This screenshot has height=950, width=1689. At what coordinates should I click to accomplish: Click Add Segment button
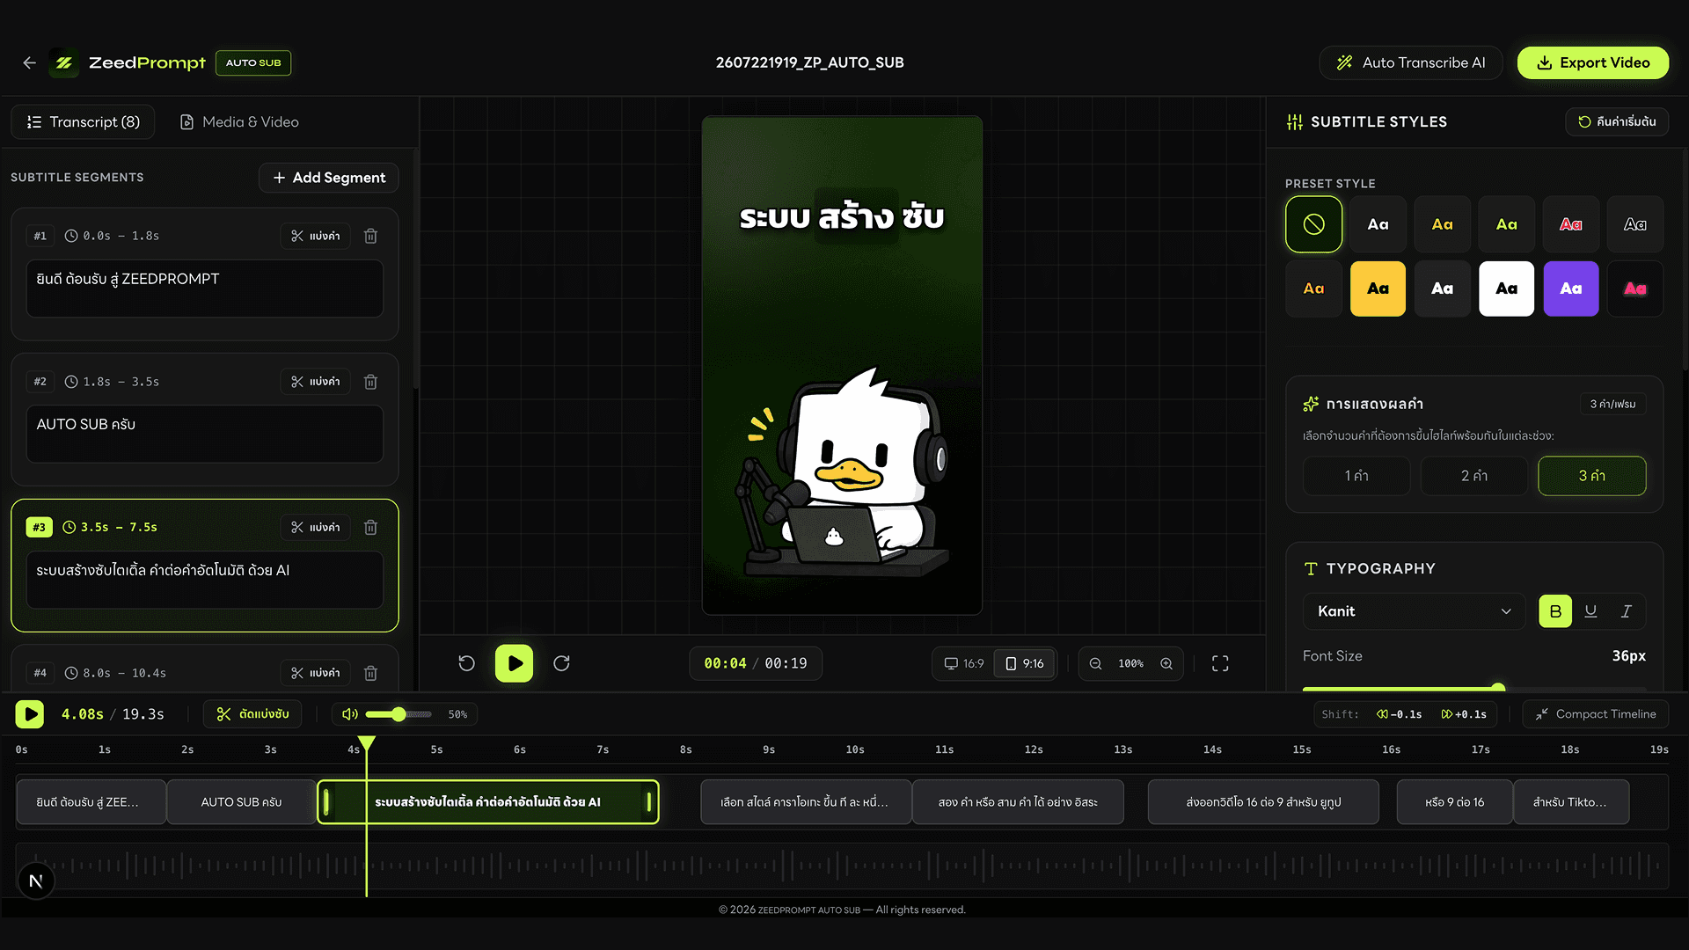(x=329, y=178)
